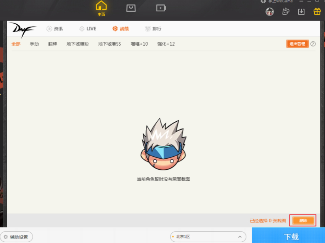
Task: Click the DNF logo
Action: coord(23,29)
